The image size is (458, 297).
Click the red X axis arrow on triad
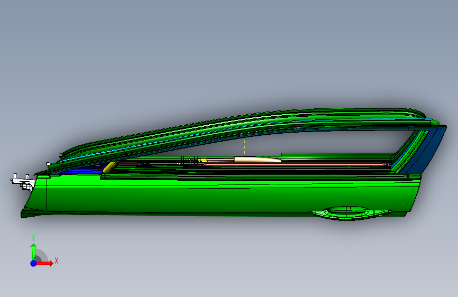pos(45,263)
